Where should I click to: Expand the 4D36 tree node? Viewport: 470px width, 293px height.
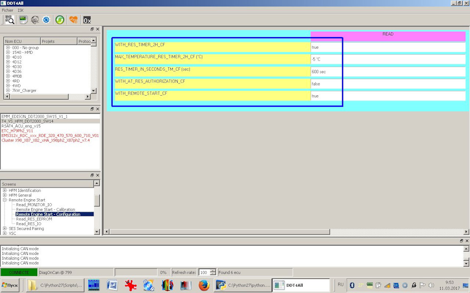pos(8,71)
